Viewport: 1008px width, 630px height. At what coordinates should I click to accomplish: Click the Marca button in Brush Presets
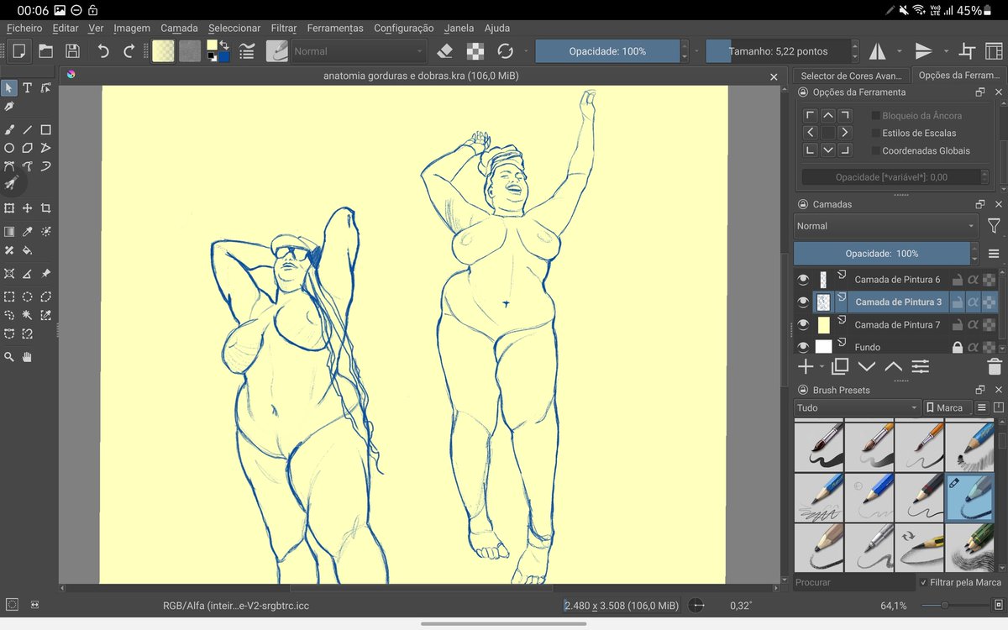(946, 407)
